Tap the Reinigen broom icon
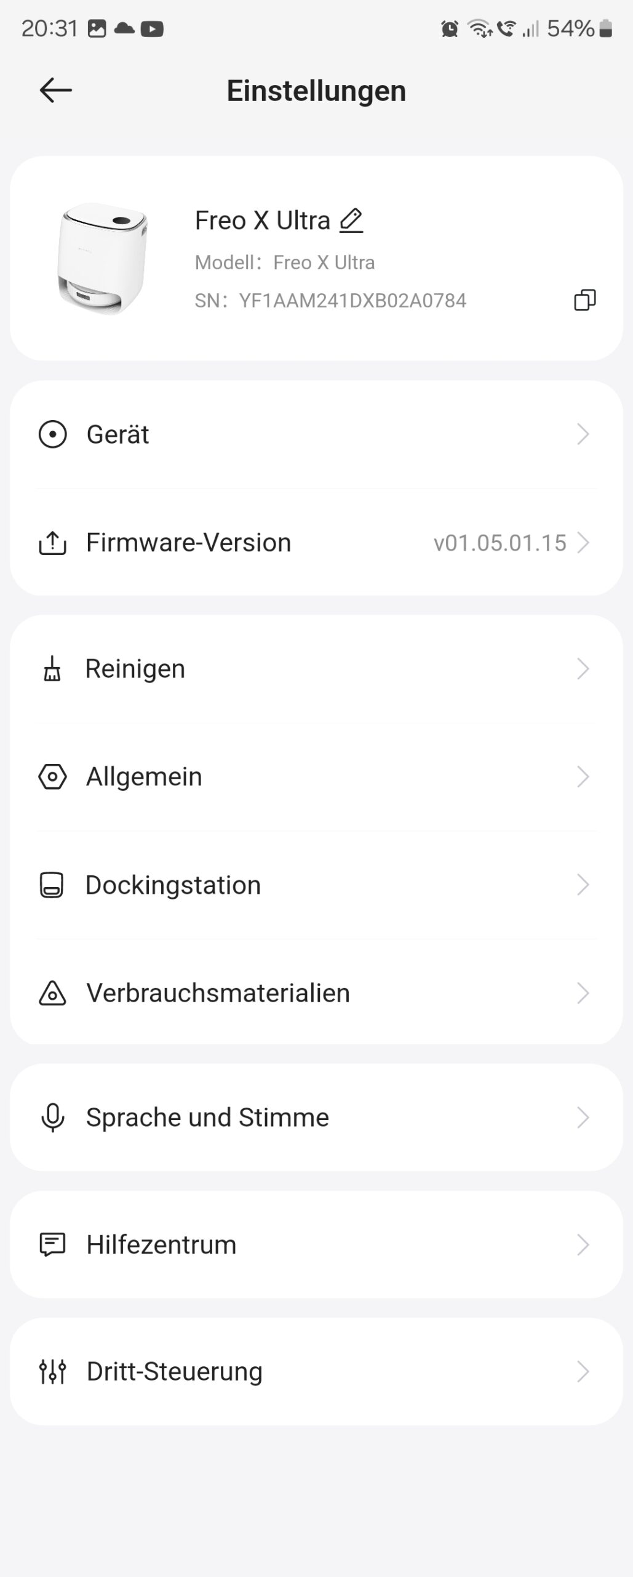 (x=52, y=668)
